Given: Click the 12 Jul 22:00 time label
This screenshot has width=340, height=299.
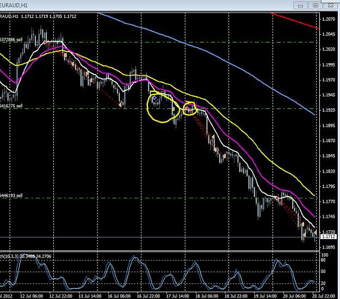Looking at the screenshot, I should coord(61,296).
